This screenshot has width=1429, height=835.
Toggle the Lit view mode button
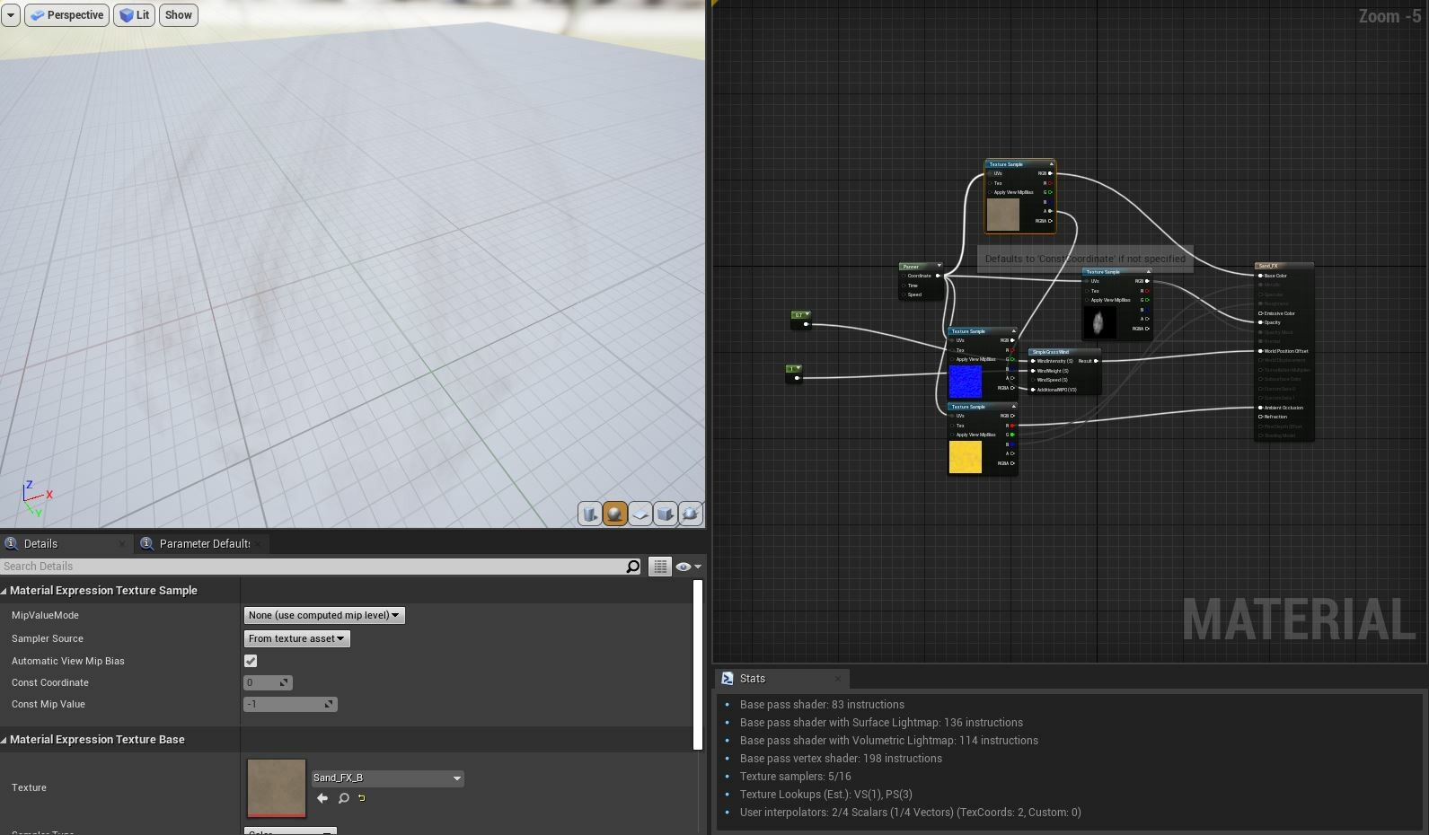point(134,15)
